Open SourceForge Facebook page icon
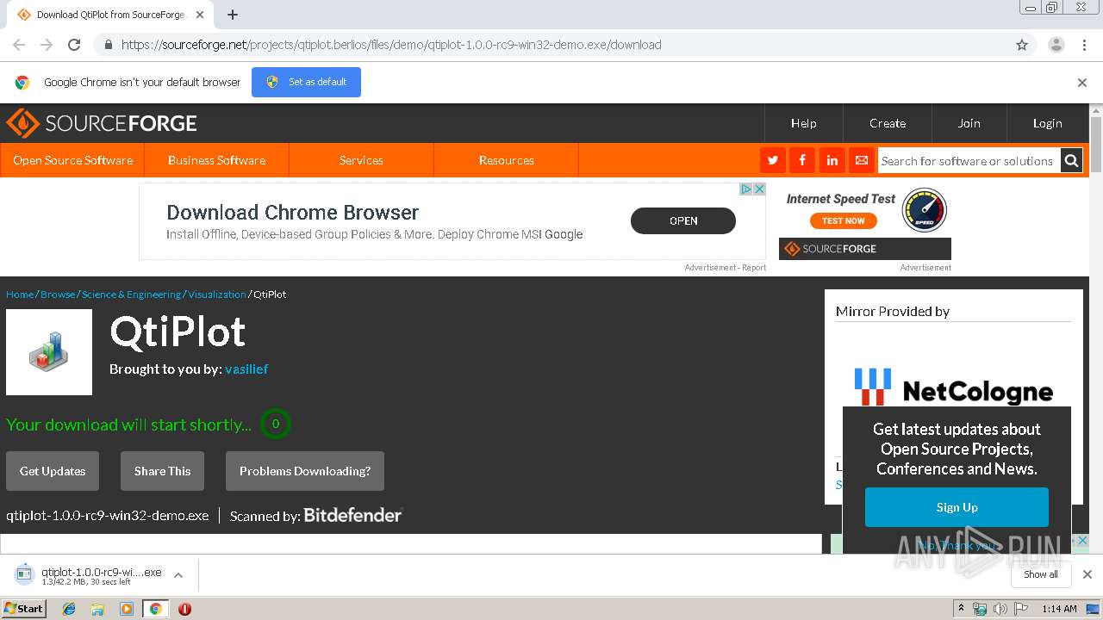The image size is (1103, 620). click(802, 160)
